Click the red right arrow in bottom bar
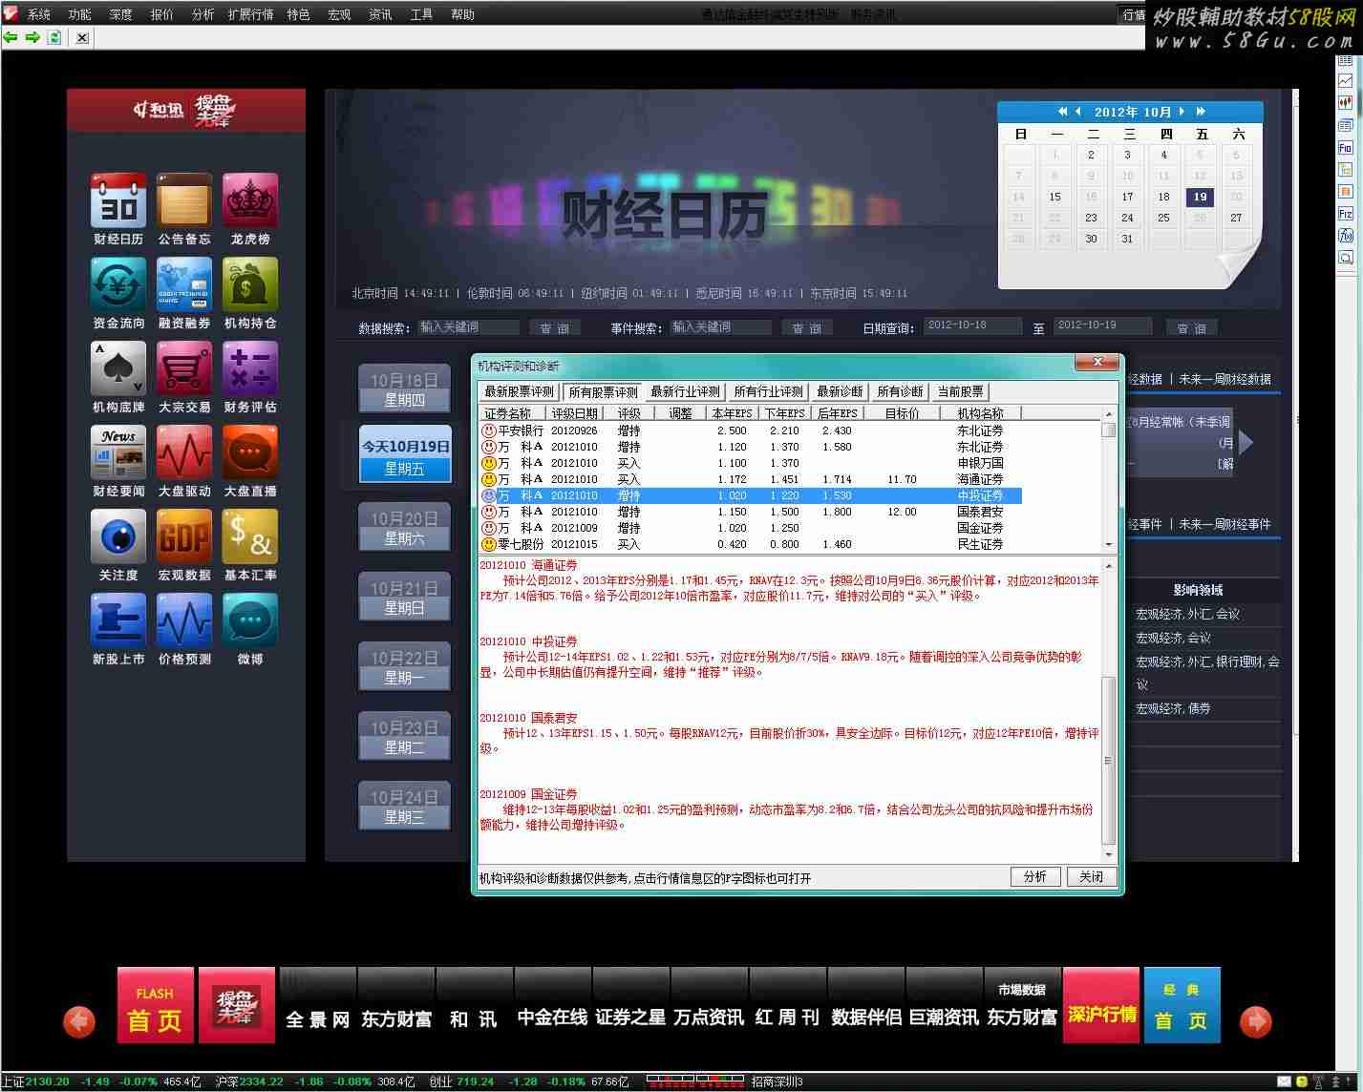 click(x=1256, y=1021)
